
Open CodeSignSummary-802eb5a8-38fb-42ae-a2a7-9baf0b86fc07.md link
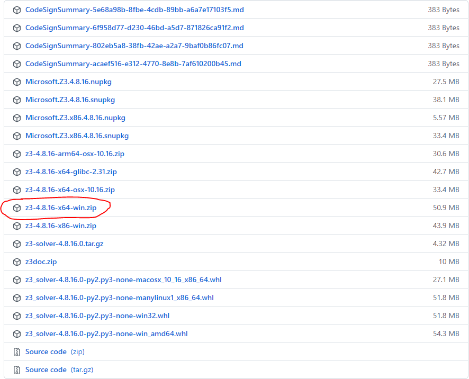[x=134, y=46]
